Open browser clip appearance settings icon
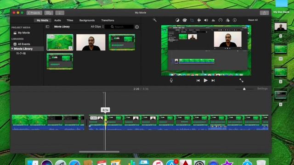 pos(137,27)
